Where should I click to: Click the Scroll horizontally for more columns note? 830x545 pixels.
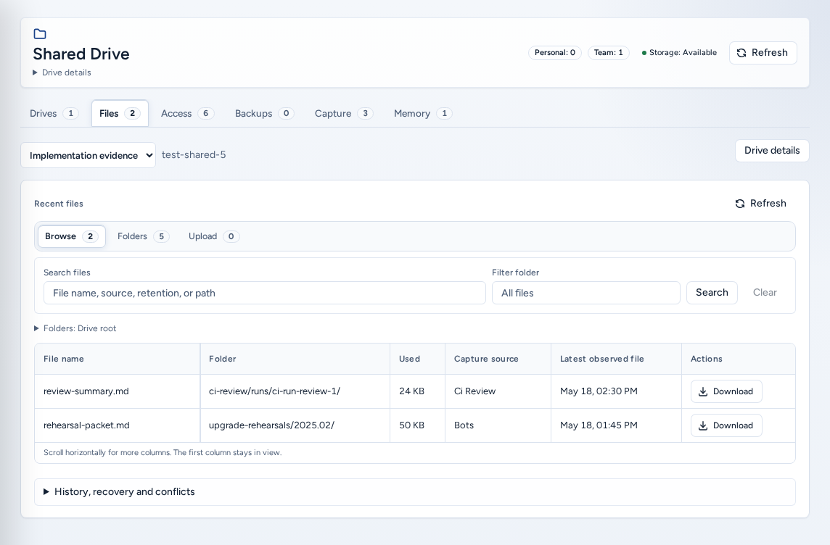(x=163, y=452)
